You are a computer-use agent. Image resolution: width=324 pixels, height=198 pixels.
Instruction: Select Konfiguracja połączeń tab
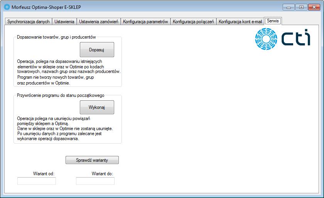point(193,22)
